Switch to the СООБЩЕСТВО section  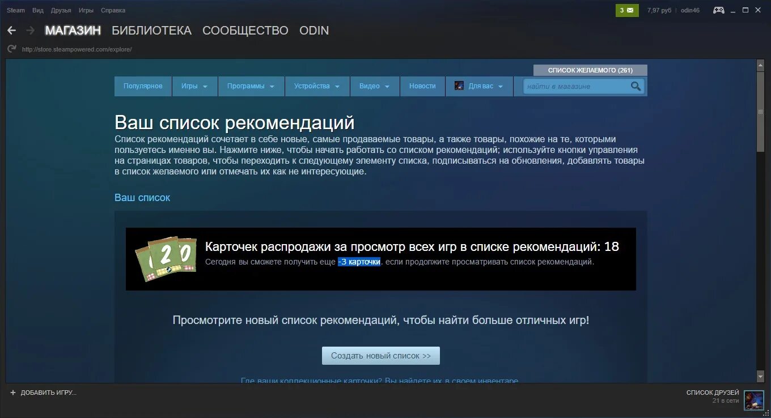click(245, 31)
